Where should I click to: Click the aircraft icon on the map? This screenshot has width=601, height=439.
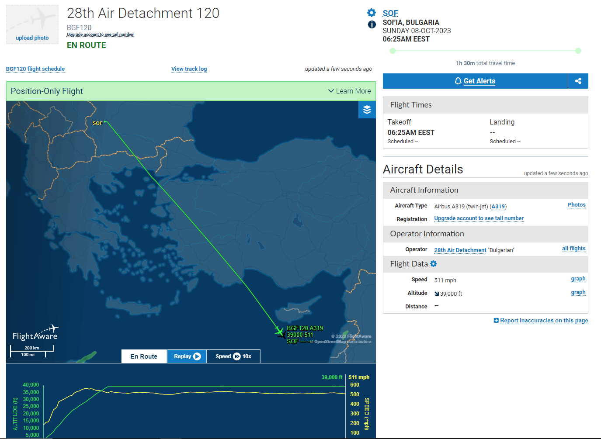pyautogui.click(x=280, y=333)
